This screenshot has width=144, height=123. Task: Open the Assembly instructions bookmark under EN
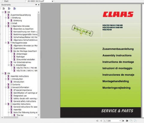coord(19,76)
